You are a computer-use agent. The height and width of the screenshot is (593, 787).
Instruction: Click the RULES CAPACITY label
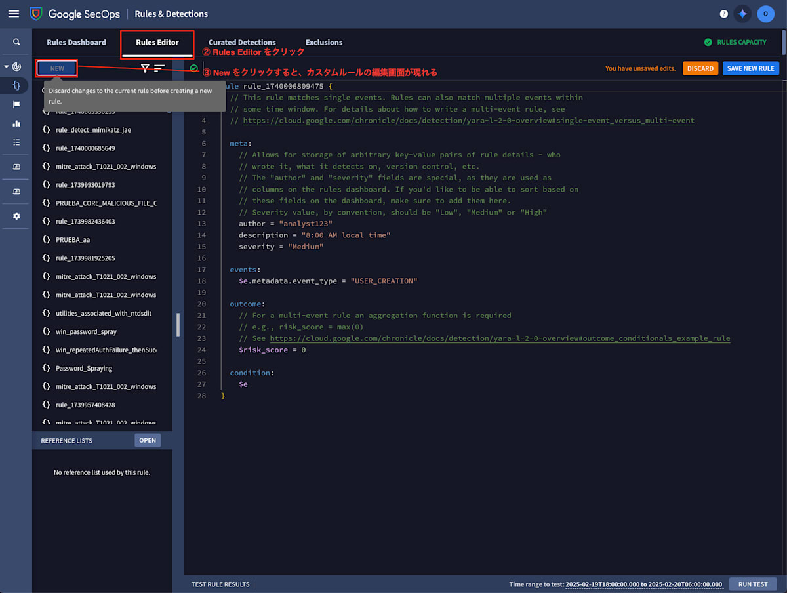(x=742, y=42)
